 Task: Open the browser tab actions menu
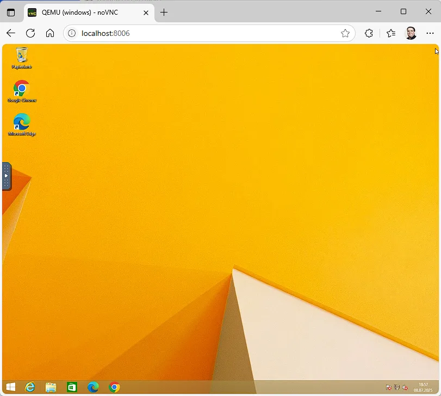point(11,12)
